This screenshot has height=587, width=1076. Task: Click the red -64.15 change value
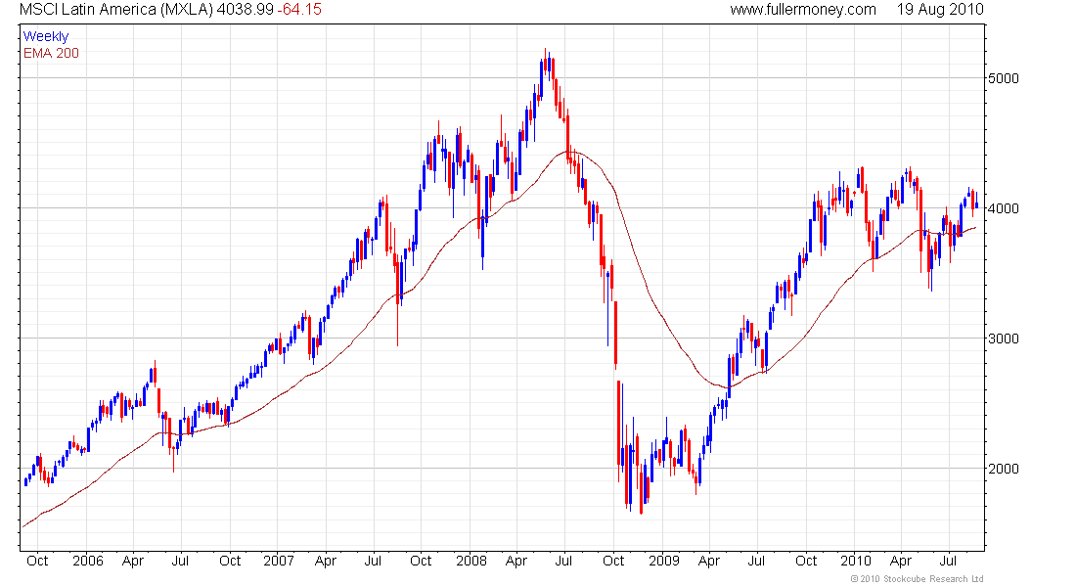tap(299, 10)
